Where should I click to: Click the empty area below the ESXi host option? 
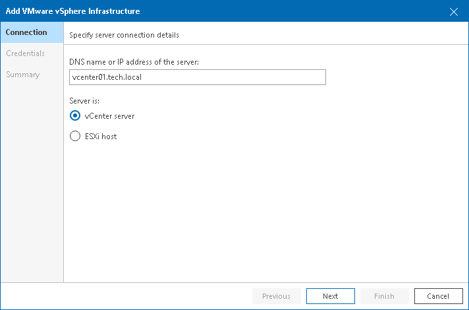[263, 211]
